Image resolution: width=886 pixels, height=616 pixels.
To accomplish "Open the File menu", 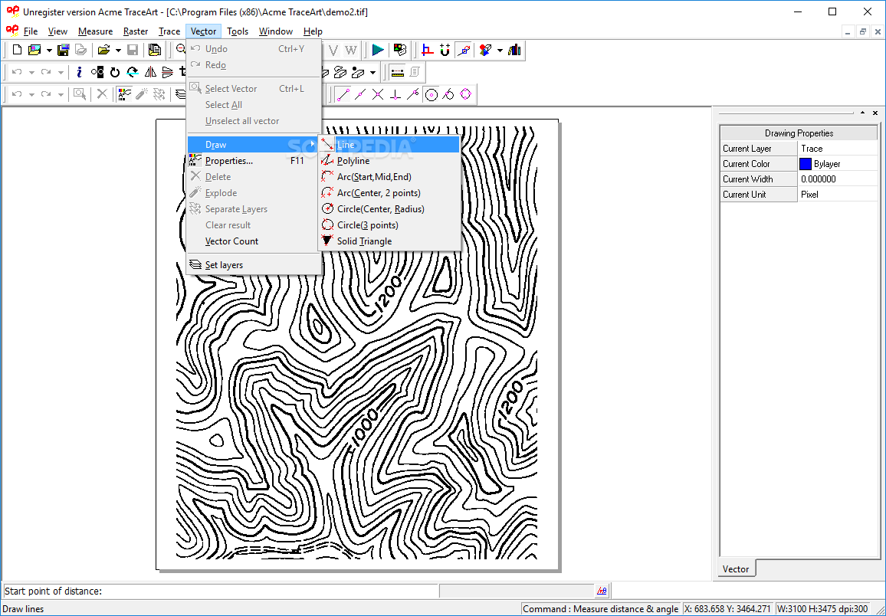I will (31, 31).
